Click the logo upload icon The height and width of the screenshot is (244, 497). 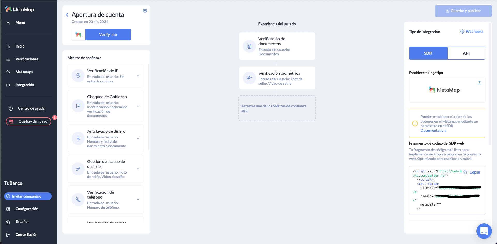(x=479, y=82)
